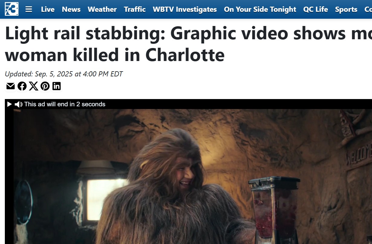Share article on Facebook

(x=22, y=86)
